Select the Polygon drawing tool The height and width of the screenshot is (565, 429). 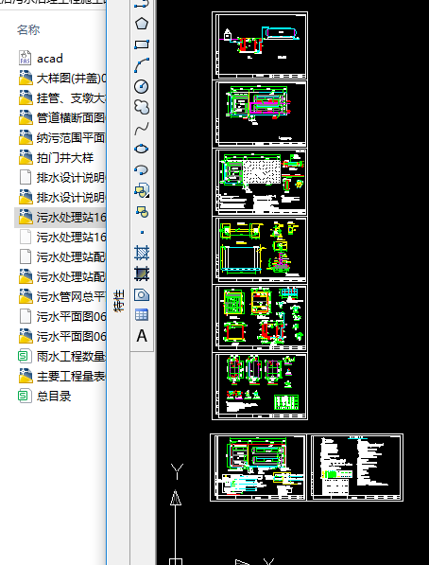[x=142, y=24]
